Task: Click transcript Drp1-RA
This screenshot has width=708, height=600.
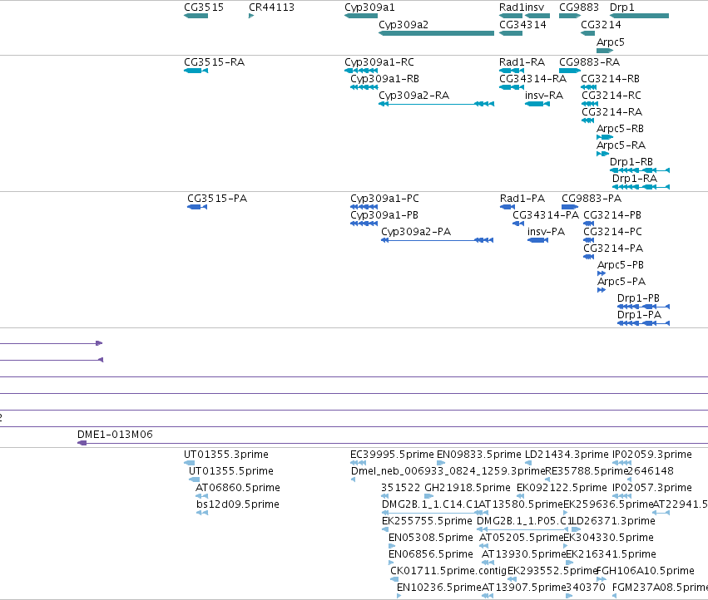Action: tap(635, 179)
